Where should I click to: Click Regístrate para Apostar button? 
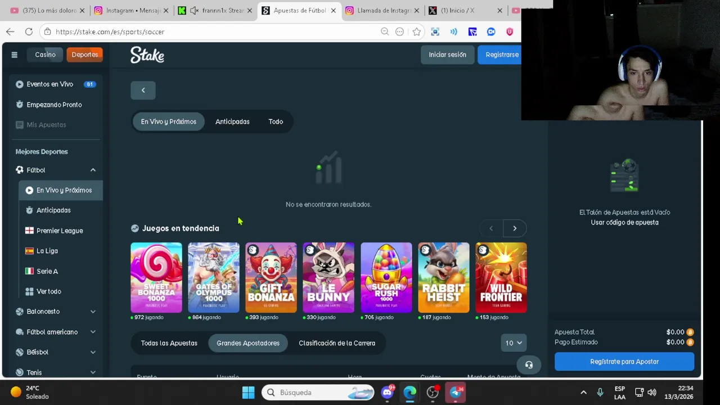(624, 362)
